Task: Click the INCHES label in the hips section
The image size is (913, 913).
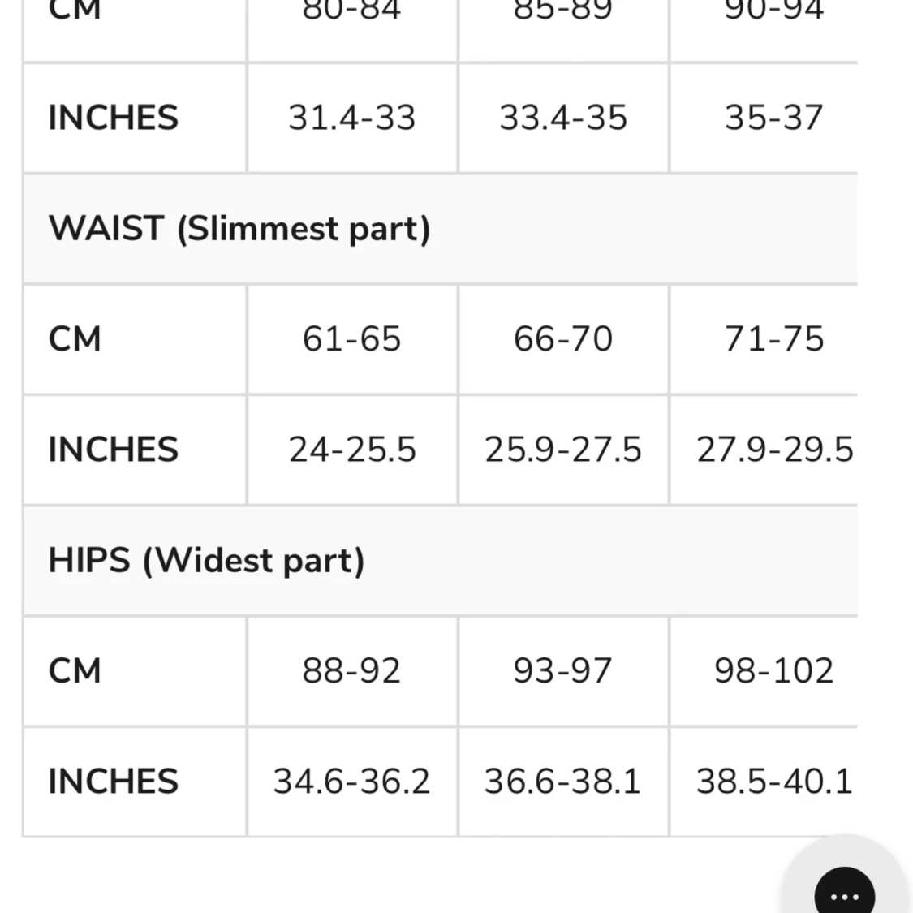Action: click(x=113, y=782)
